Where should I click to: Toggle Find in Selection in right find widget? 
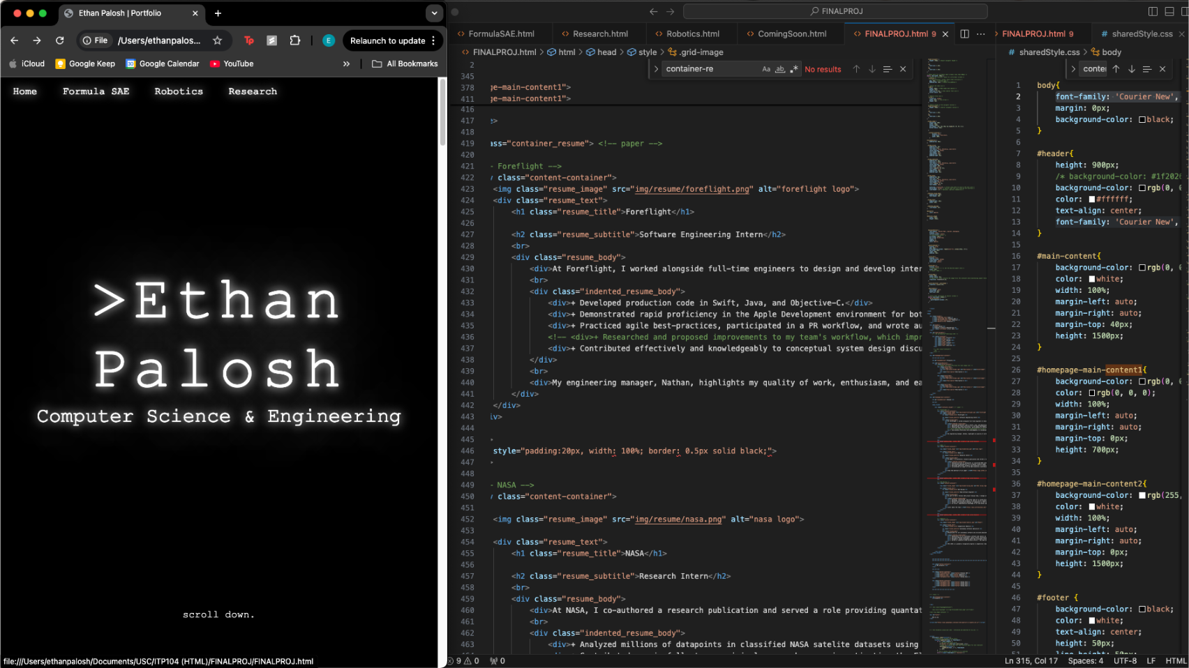[1147, 69]
